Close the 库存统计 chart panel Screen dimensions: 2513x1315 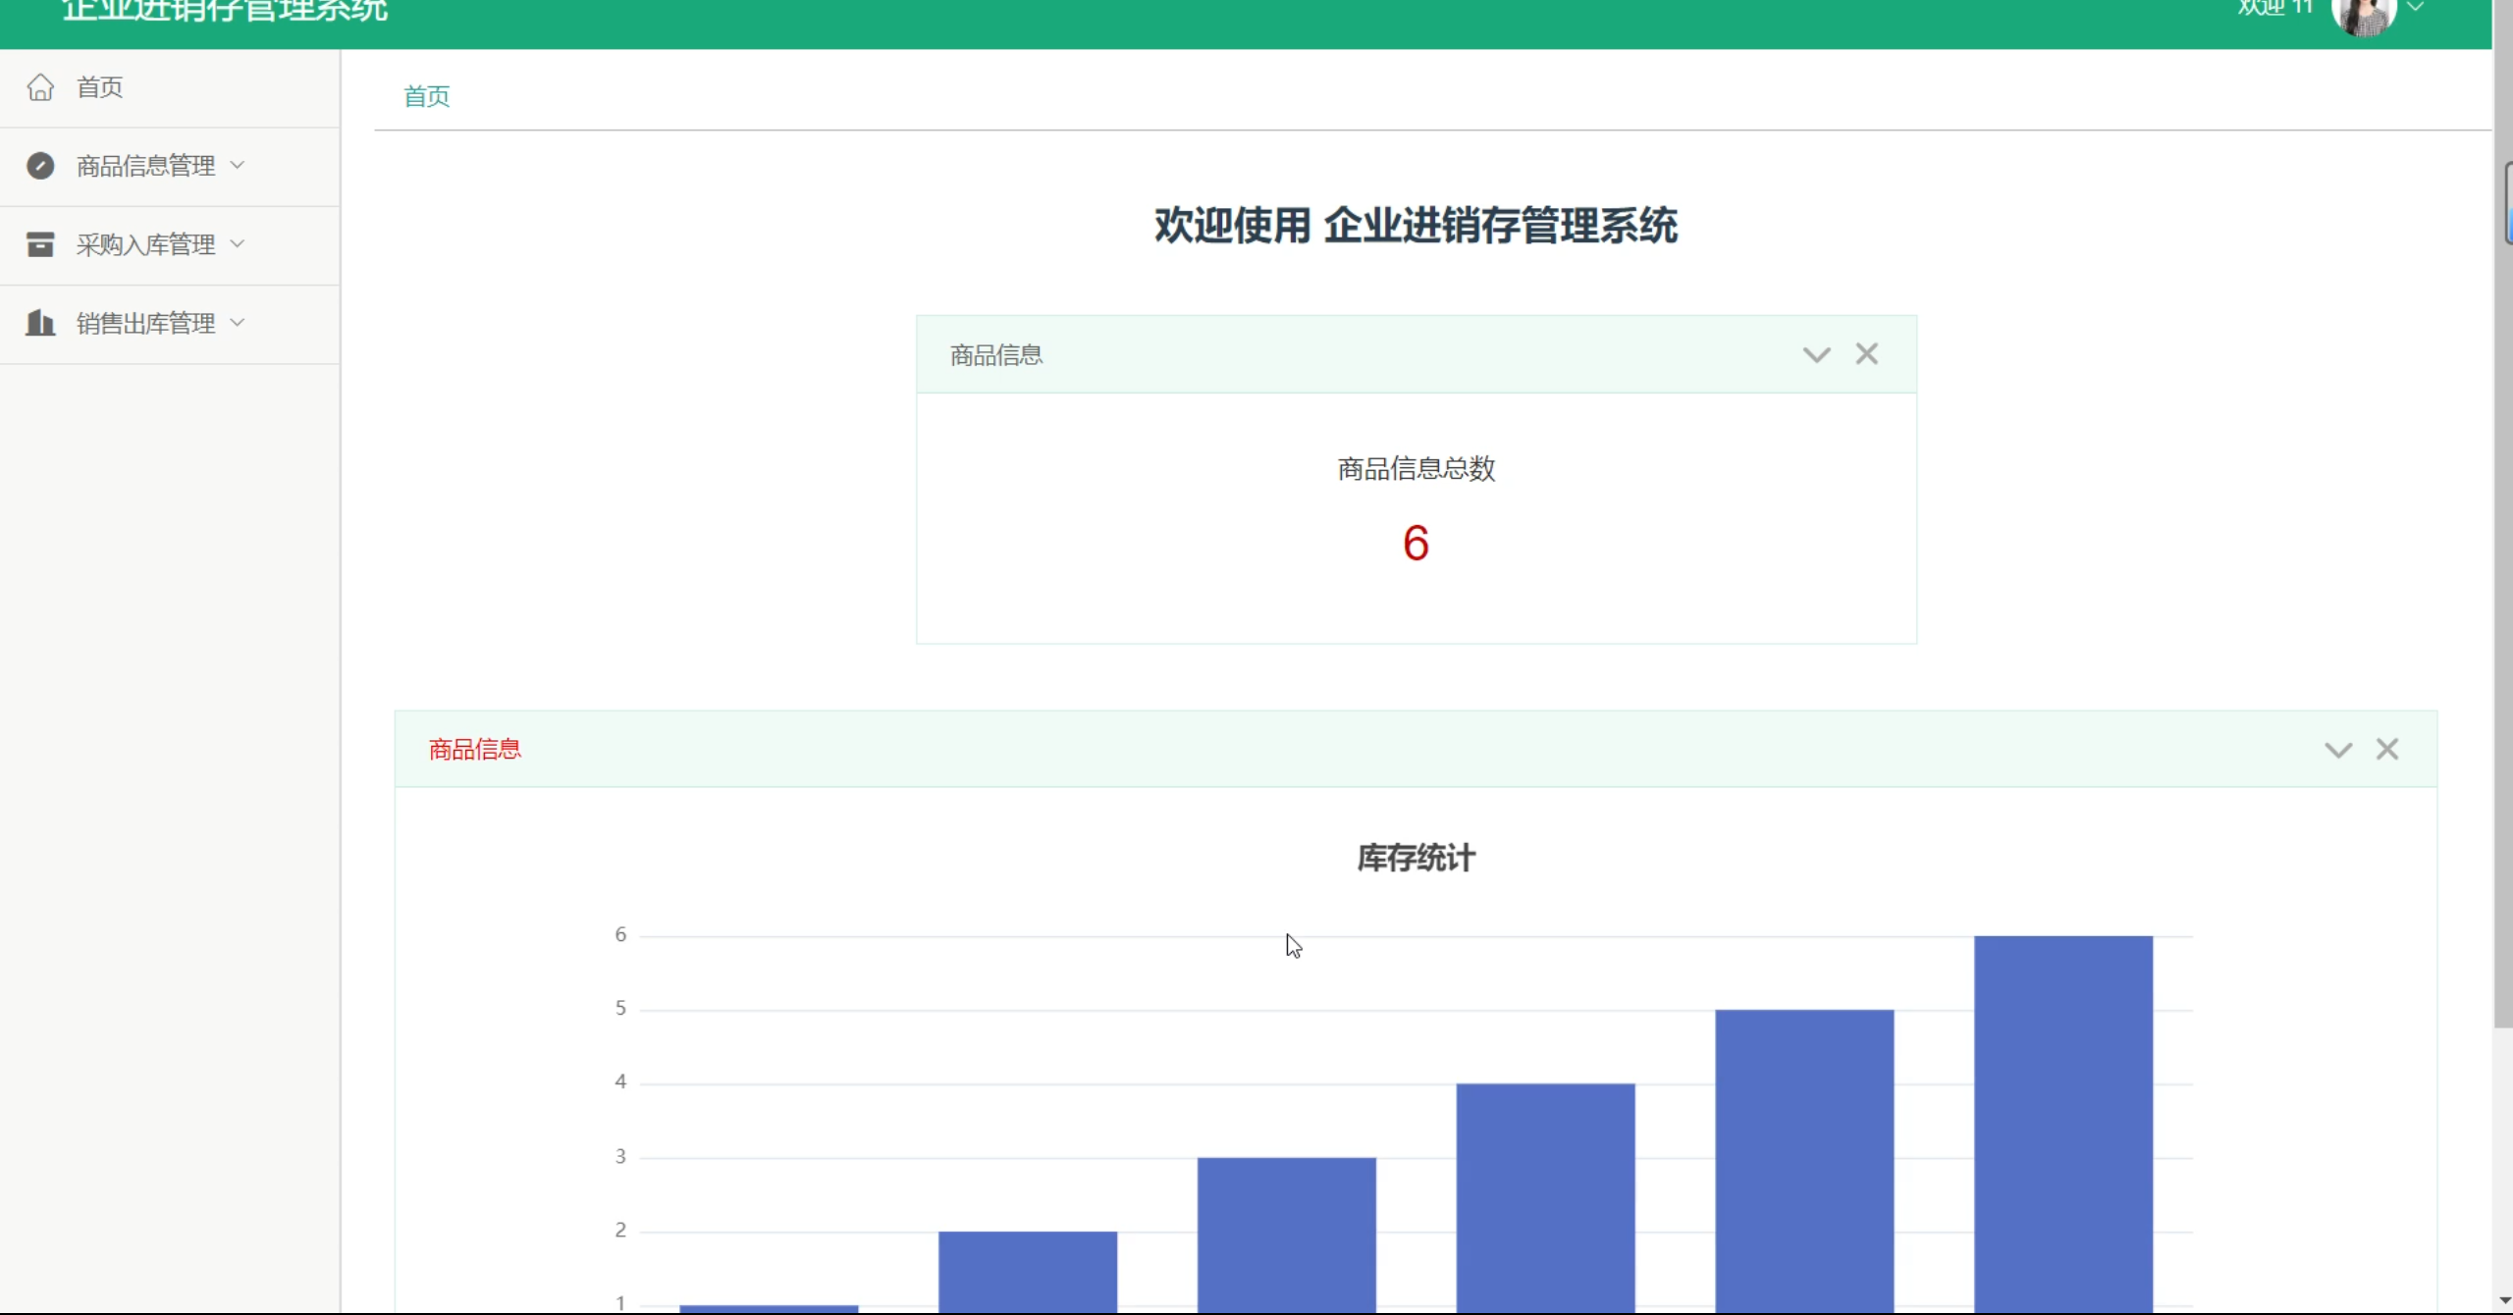coord(2386,750)
